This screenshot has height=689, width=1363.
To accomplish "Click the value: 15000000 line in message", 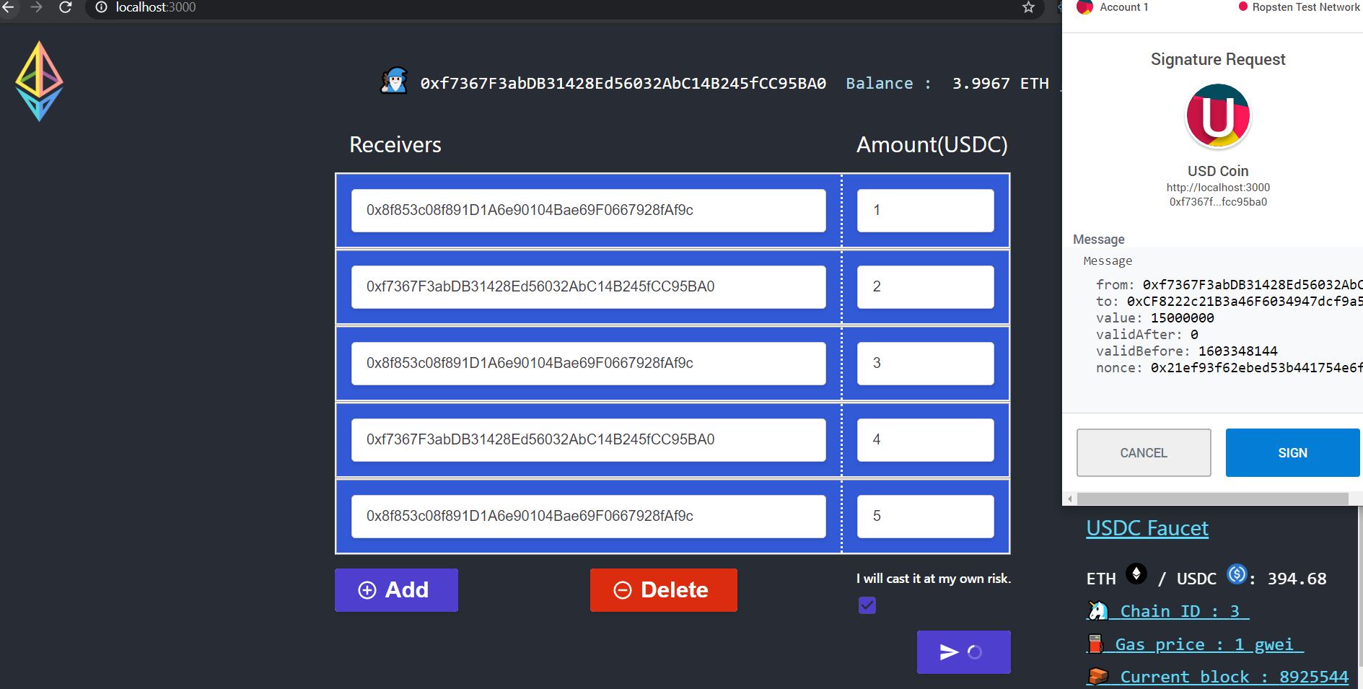I will pyautogui.click(x=1154, y=318).
